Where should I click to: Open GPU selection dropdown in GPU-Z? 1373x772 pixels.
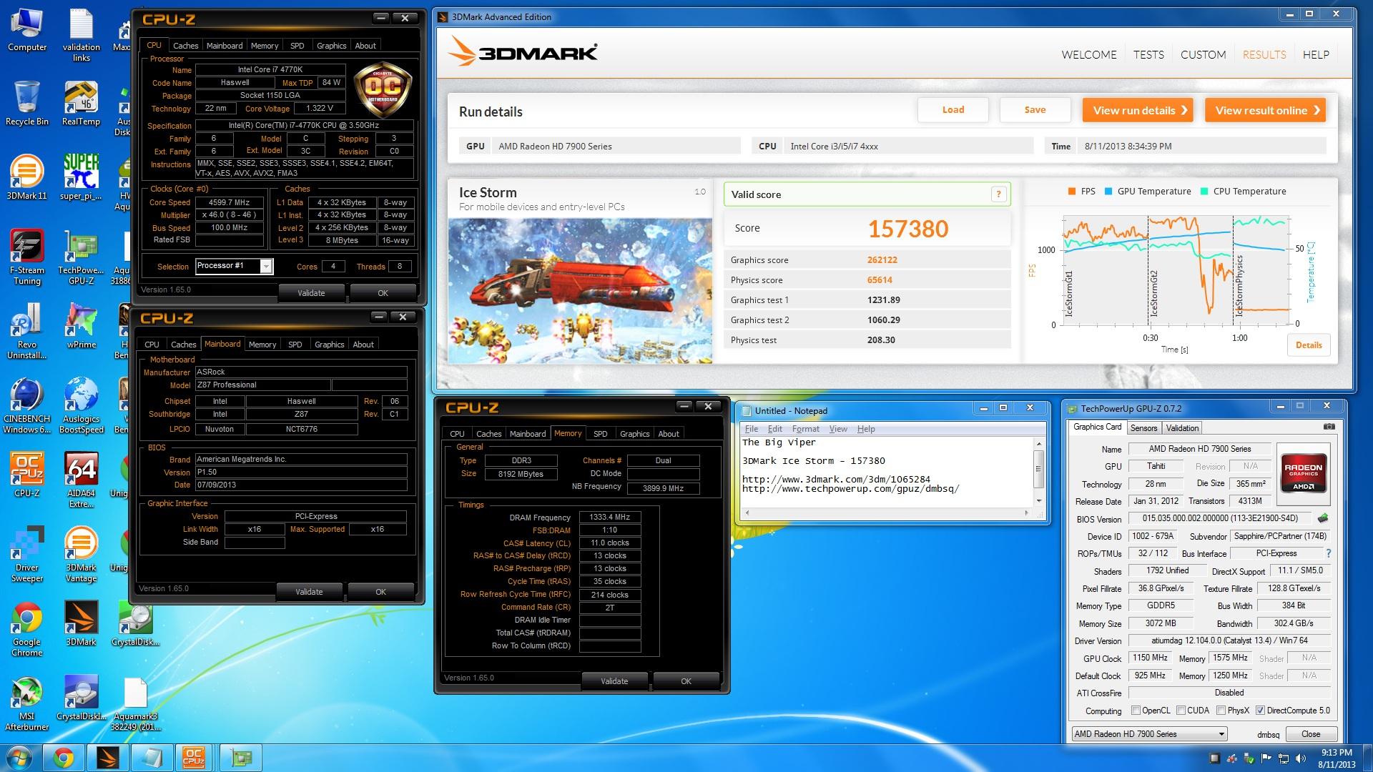coord(1149,734)
